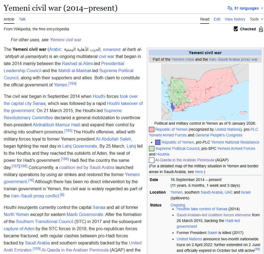Open the Supreme Revolutionary Committee link
This screenshot has height=254, width=264.
[x=63, y=114]
